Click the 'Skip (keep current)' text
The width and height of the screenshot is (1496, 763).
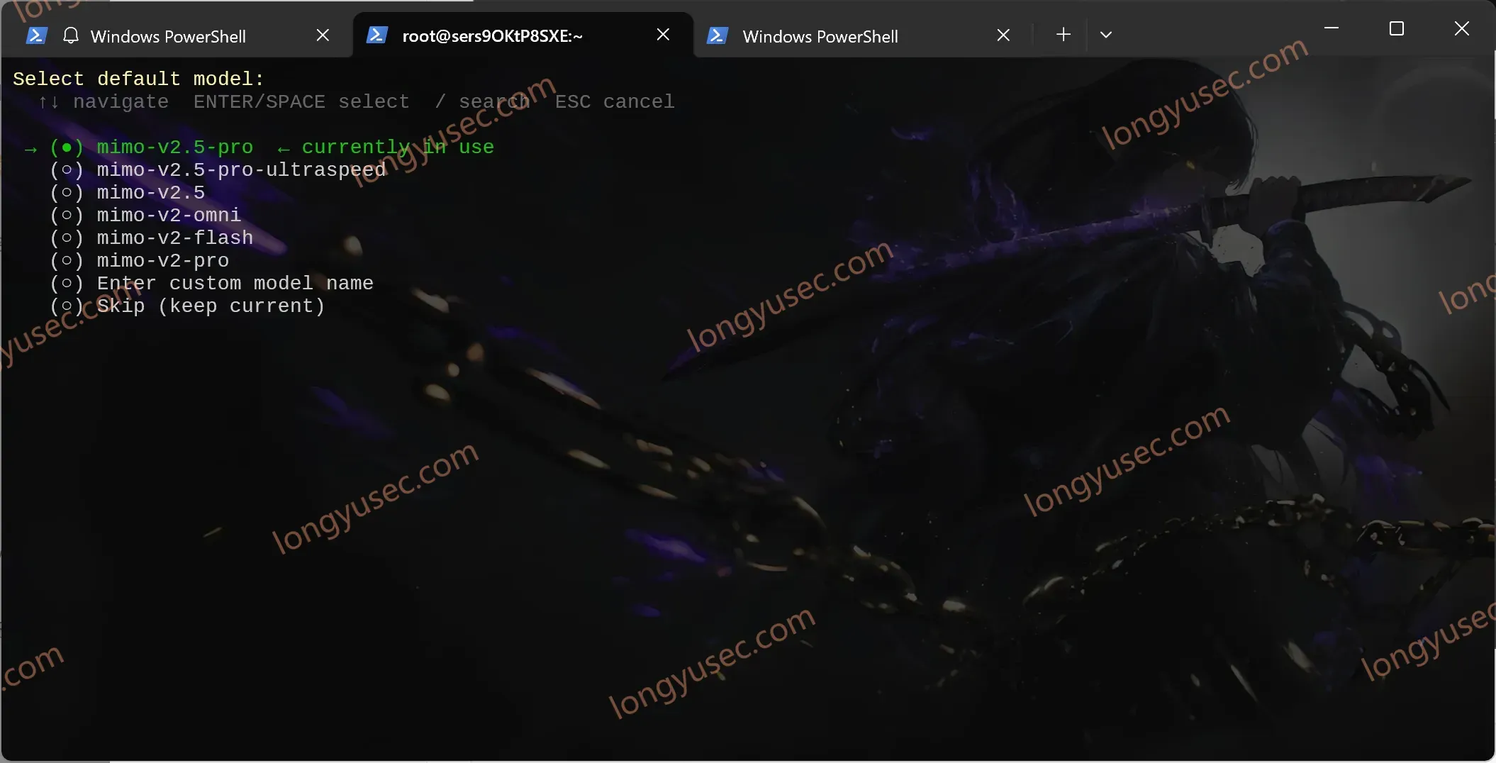(211, 306)
